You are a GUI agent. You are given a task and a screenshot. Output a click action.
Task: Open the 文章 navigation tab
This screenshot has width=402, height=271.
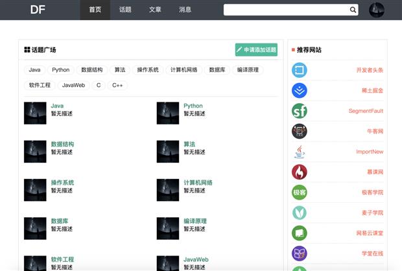point(155,10)
